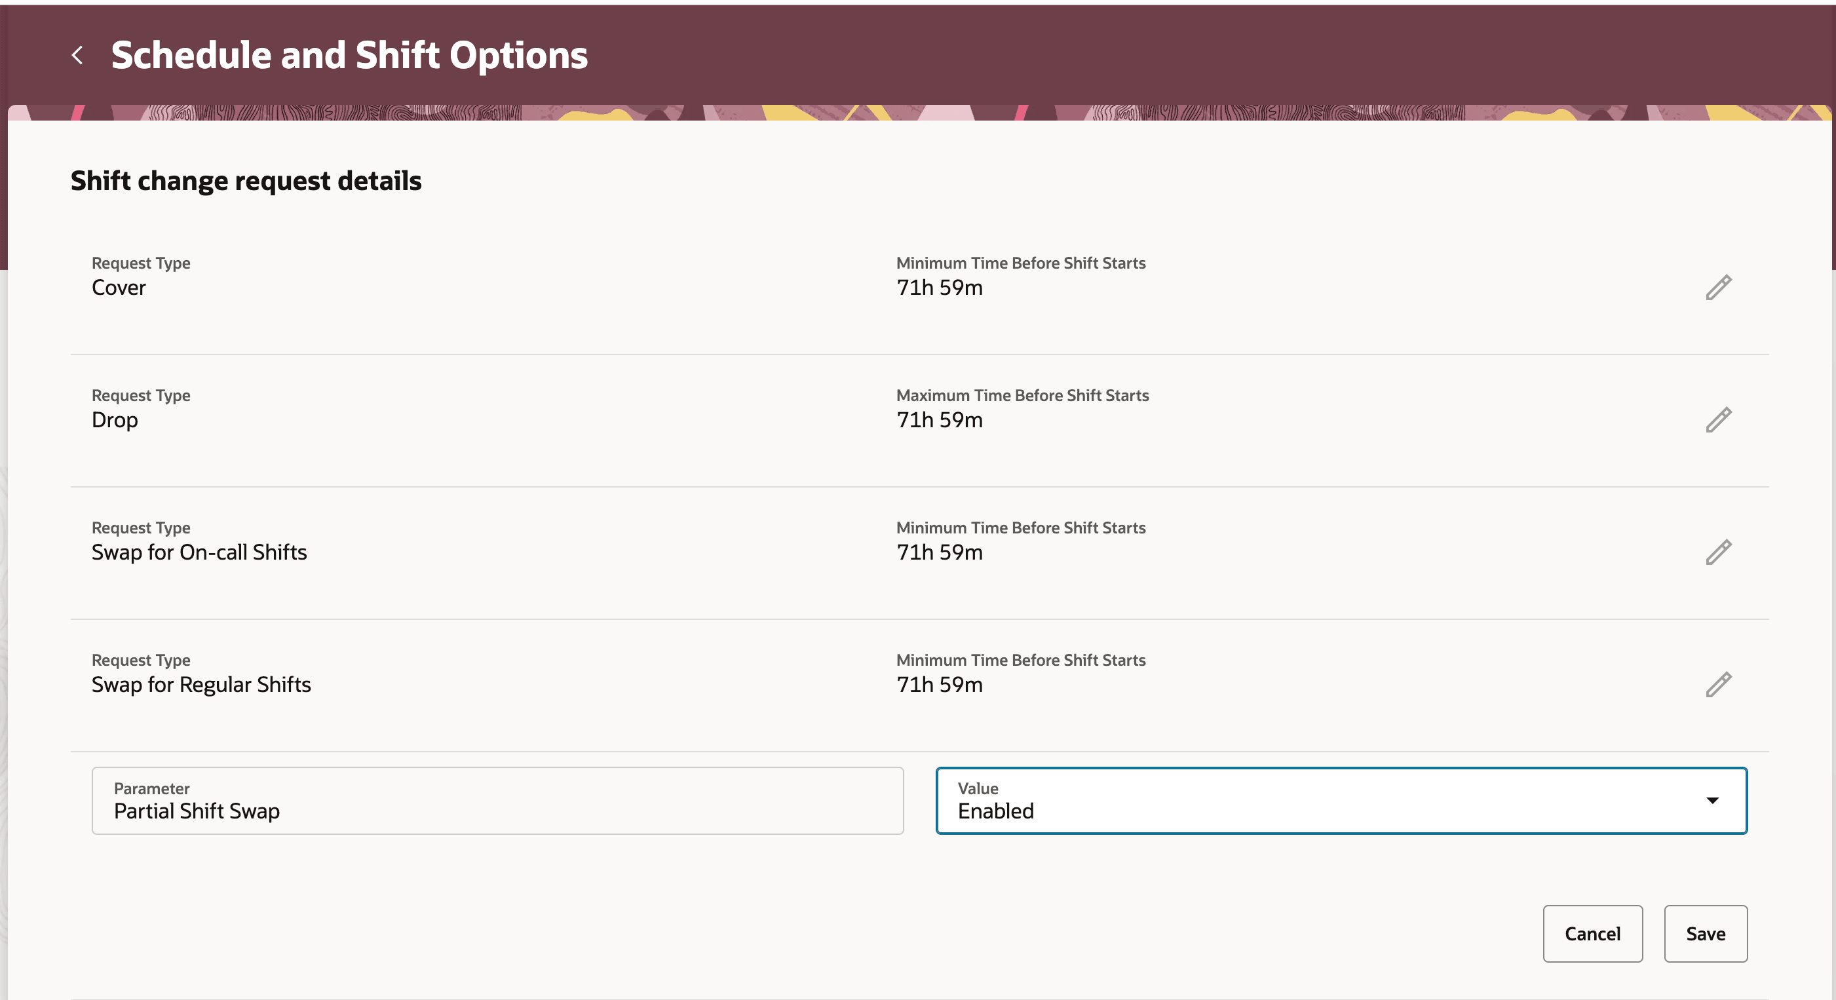Edit Swap for On-call Shifts settings
Image resolution: width=1836 pixels, height=1000 pixels.
[x=1719, y=551]
